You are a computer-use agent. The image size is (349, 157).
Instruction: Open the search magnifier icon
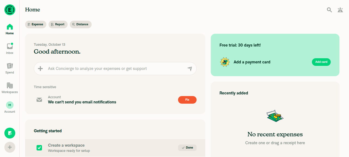click(x=329, y=10)
